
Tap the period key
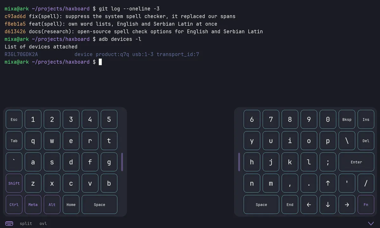(309, 183)
